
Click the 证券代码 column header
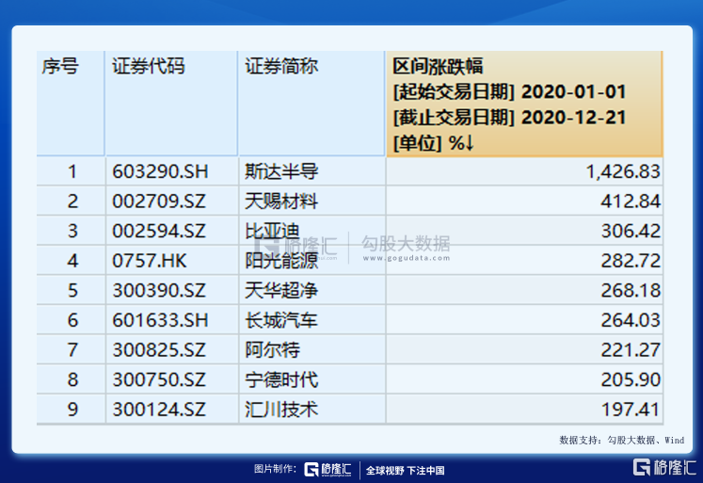tap(171, 104)
